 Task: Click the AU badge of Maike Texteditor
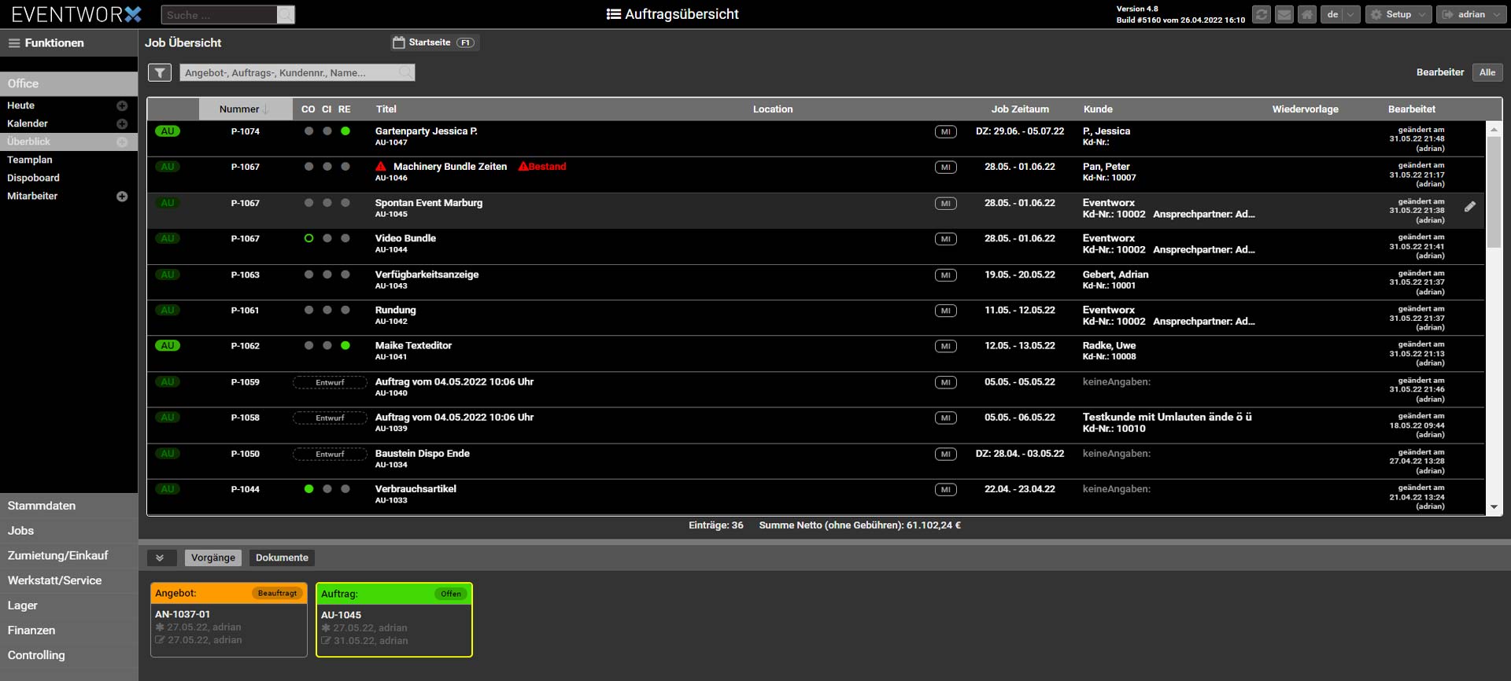(x=168, y=346)
